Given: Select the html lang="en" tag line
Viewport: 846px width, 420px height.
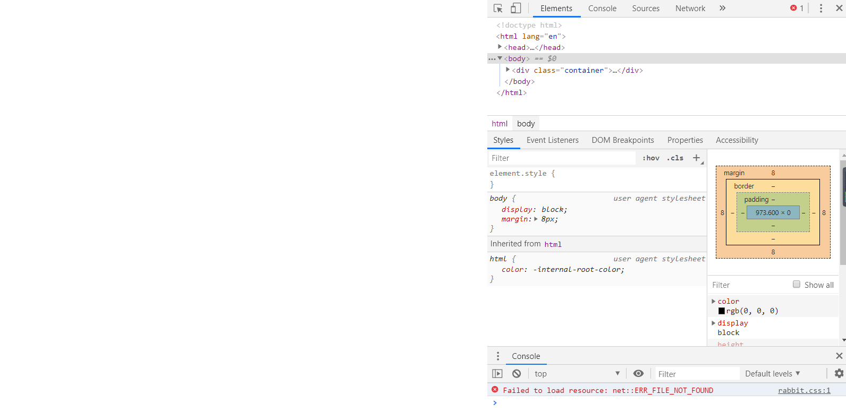Looking at the screenshot, I should [x=531, y=36].
